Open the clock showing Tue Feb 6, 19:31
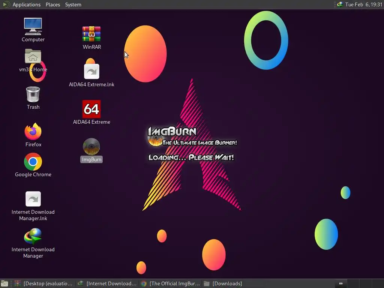This screenshot has width=384, height=288. point(364,4)
